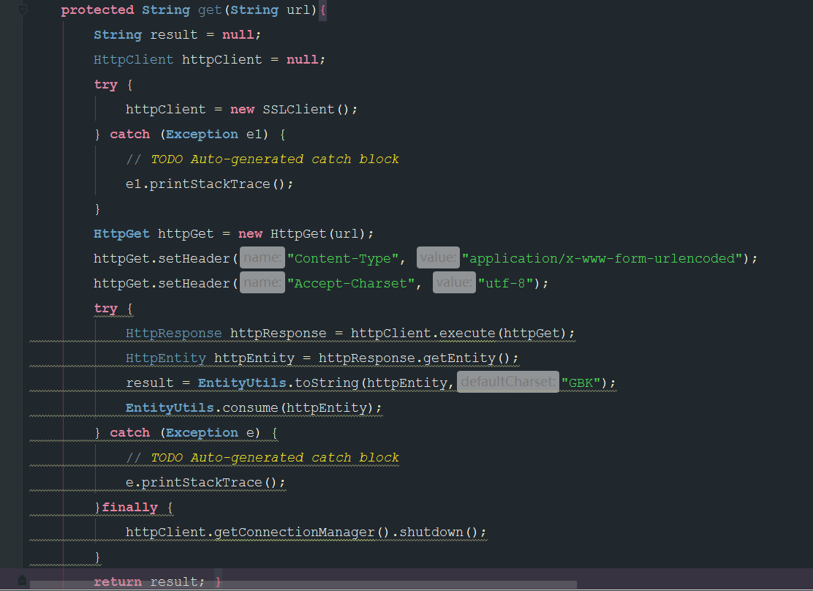Click the 'finally' keyword
This screenshot has width=813, height=591.
[x=129, y=508]
